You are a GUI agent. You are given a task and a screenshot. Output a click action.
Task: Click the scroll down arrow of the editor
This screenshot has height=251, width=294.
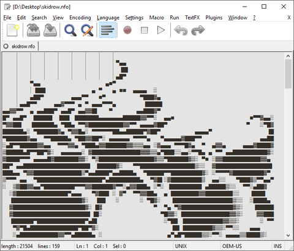(288, 235)
